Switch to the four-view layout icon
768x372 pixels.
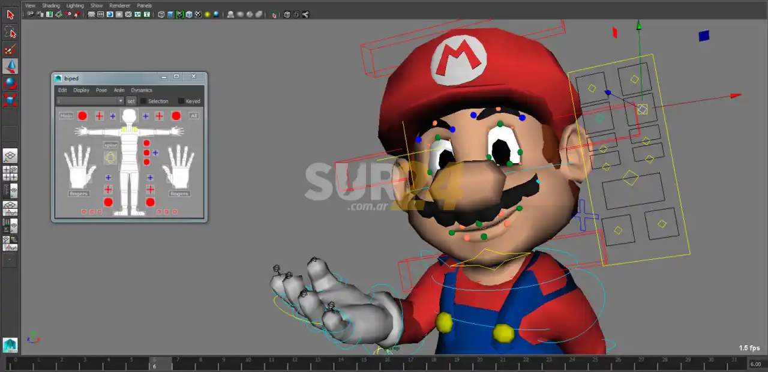pyautogui.click(x=10, y=173)
